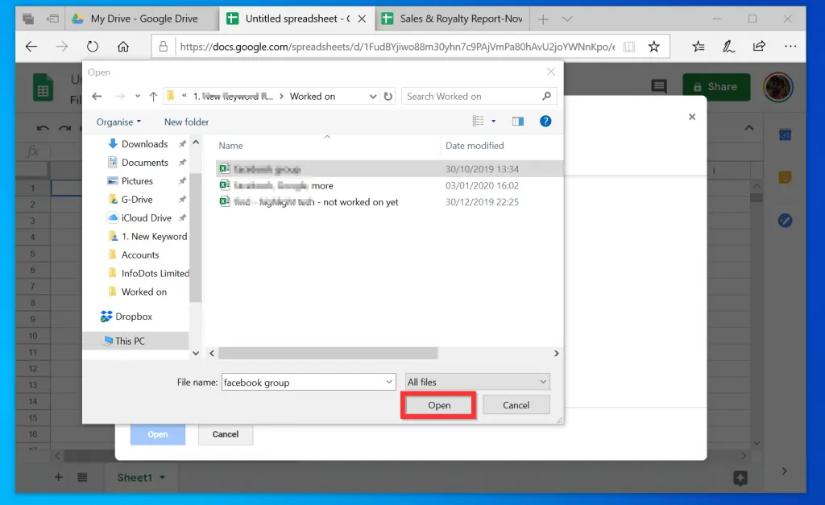The height and width of the screenshot is (505, 825).
Task: Toggle the preview pane icon
Action: 518,122
